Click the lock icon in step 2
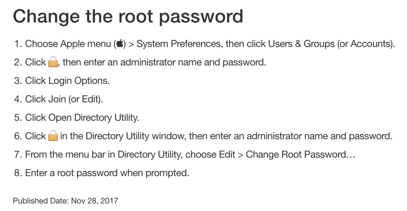 [53, 62]
